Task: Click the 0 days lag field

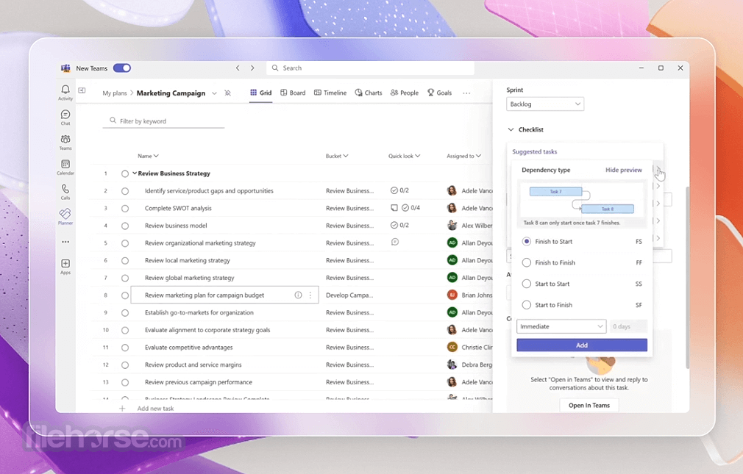Action: point(628,326)
